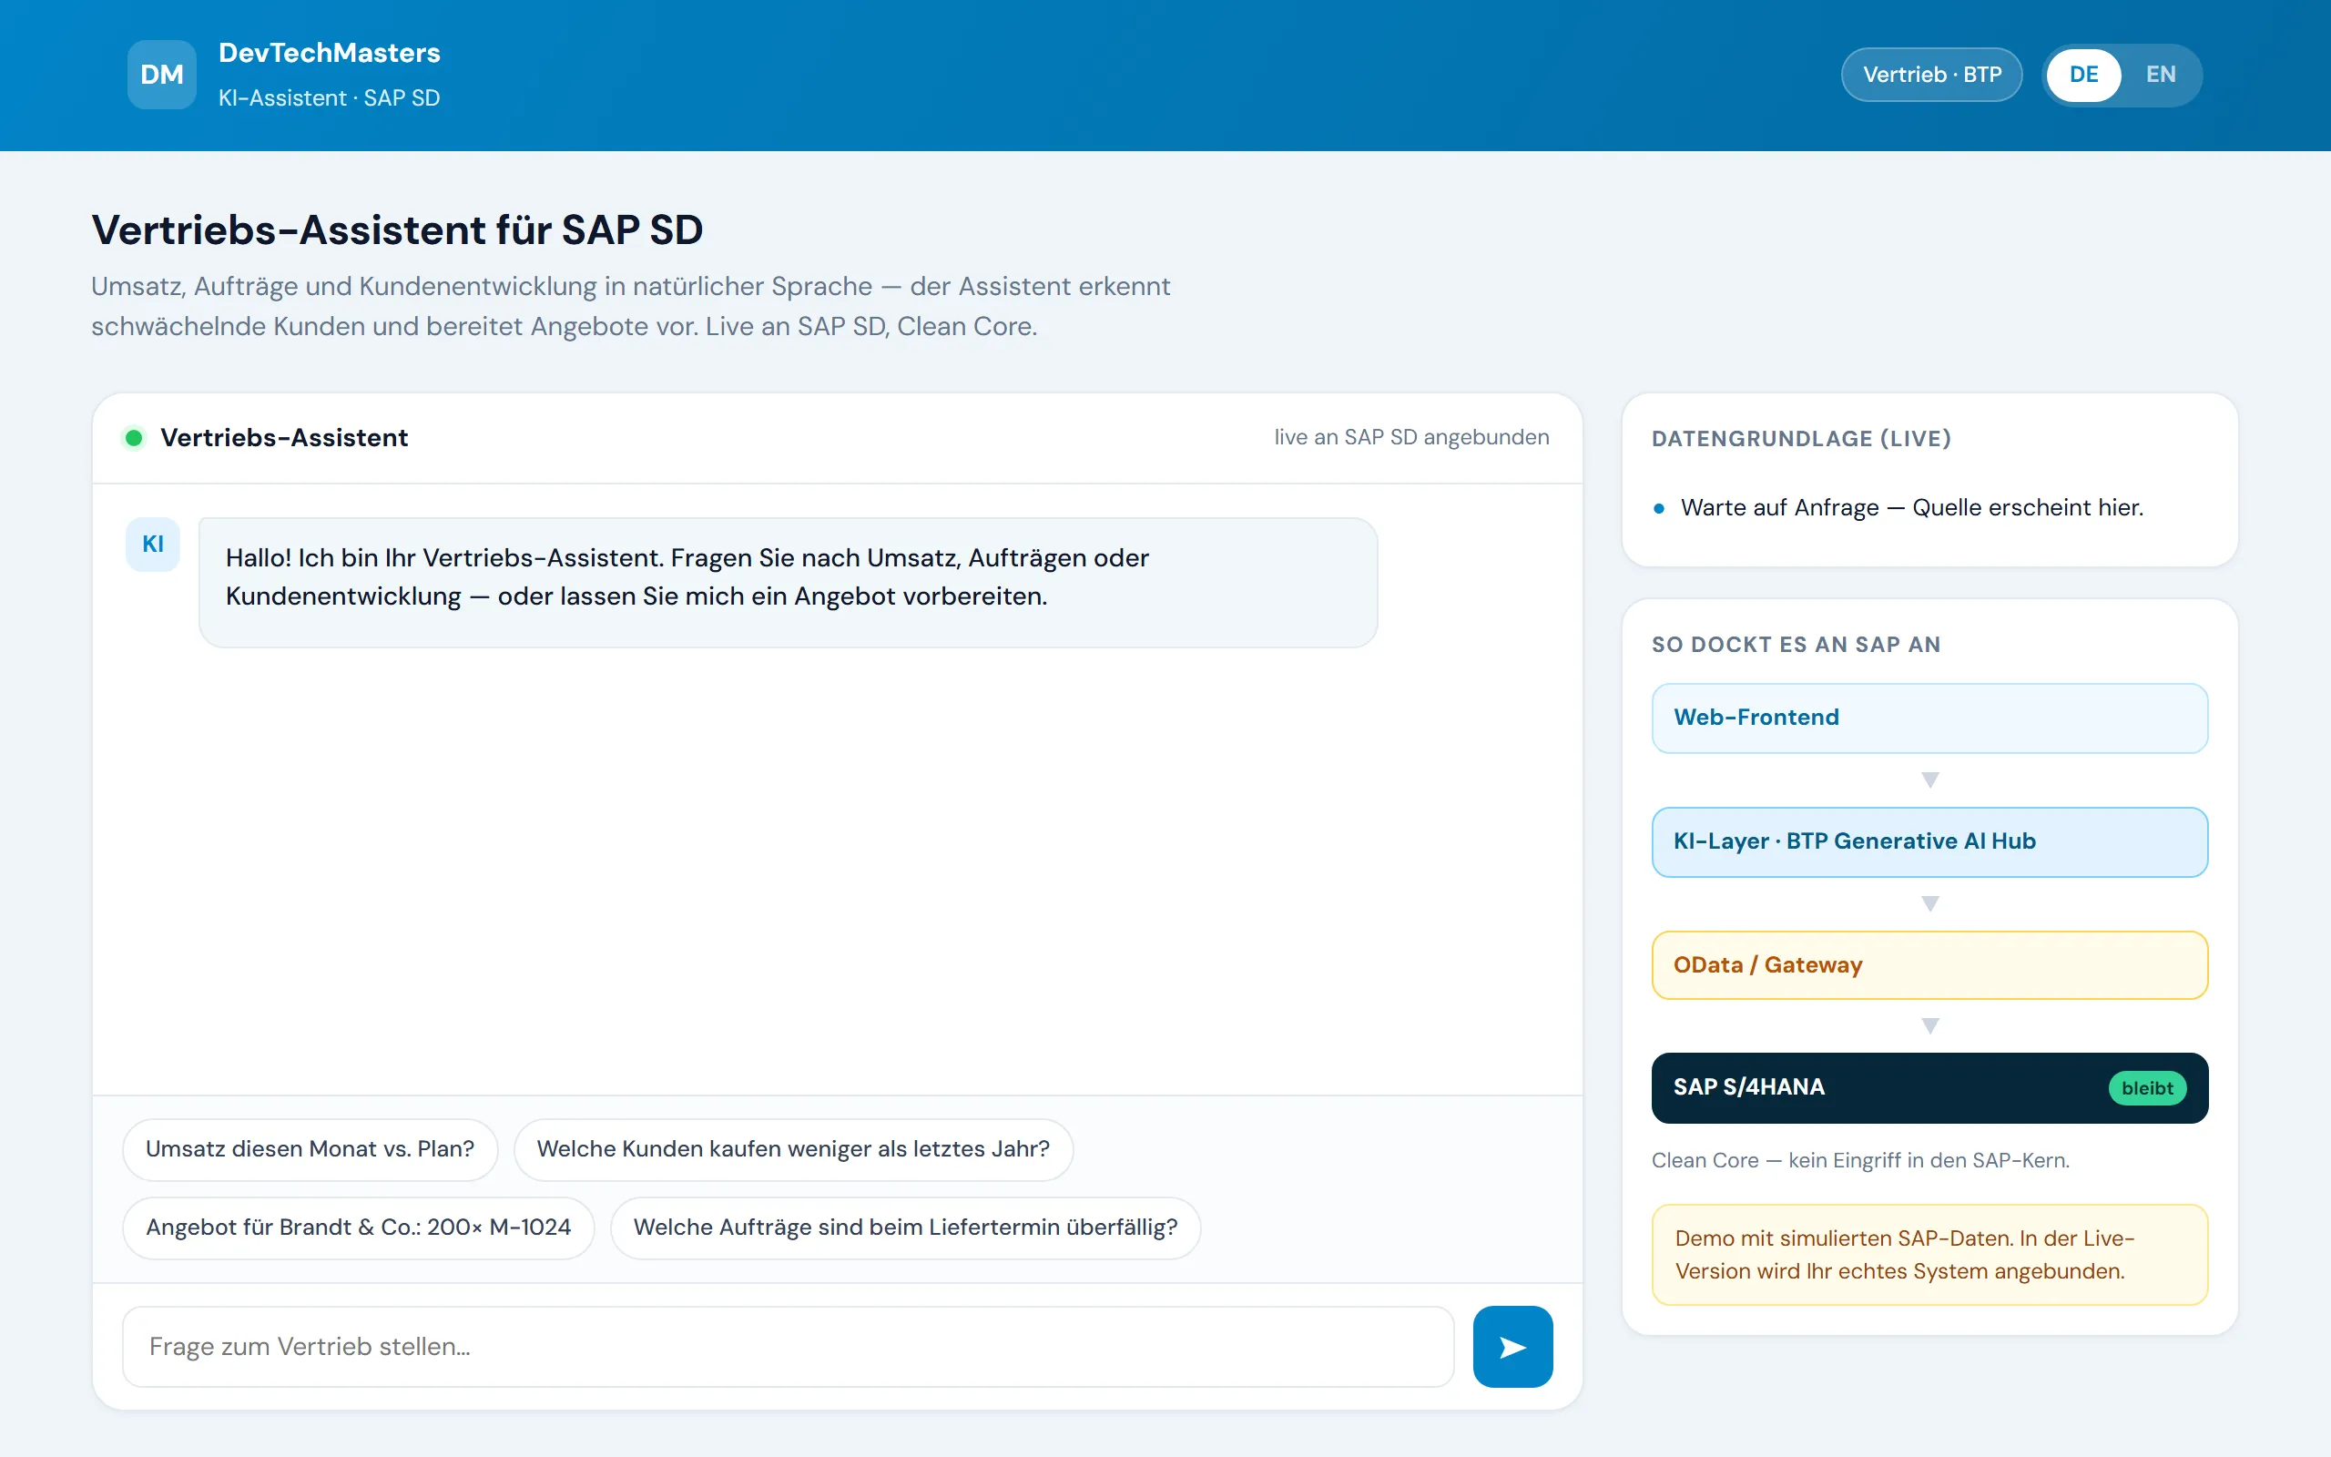Select 'Welche Kunden kaufen weniger' suggestion
2331x1457 pixels.
click(x=794, y=1148)
